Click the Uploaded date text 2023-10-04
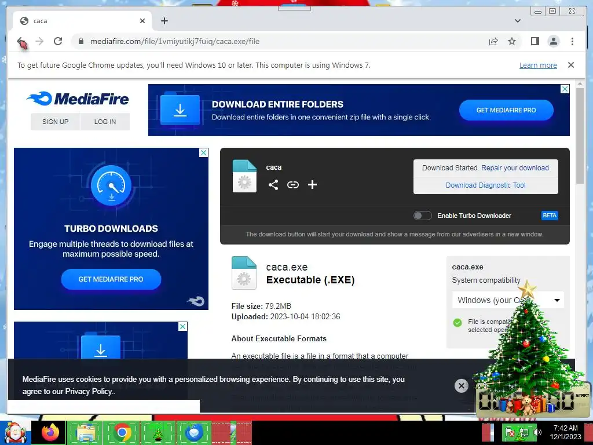 286,316
